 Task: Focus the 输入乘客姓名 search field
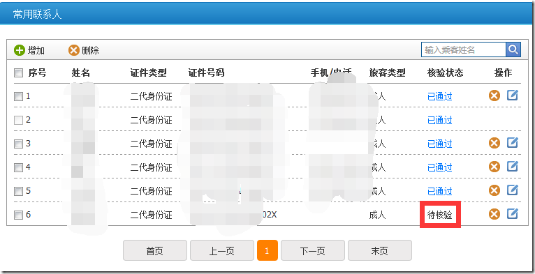tap(463, 50)
